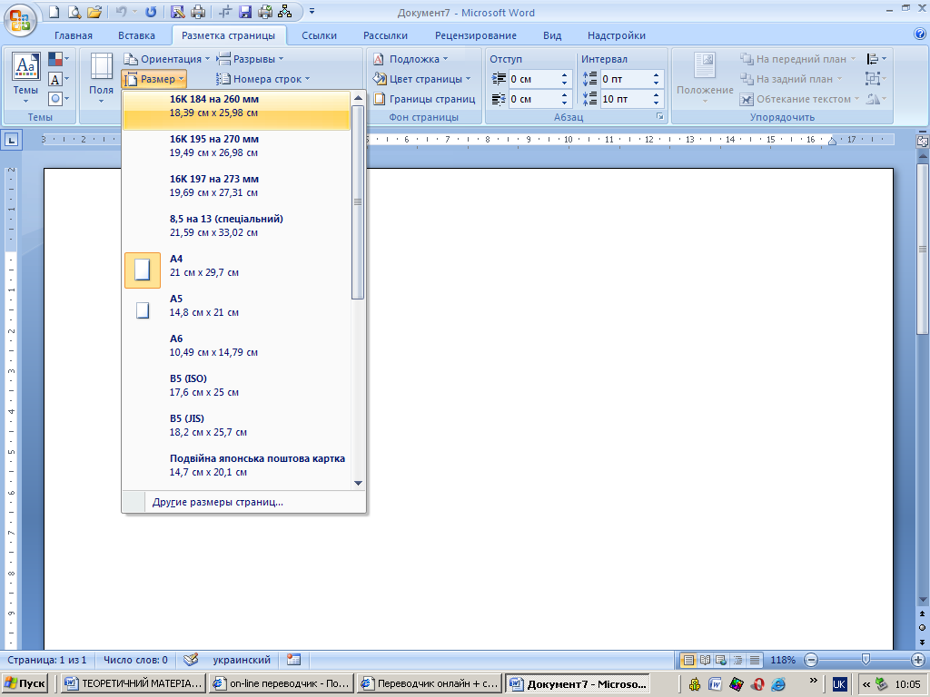Click the zoom out minus button
The image size is (930, 697).
(811, 660)
